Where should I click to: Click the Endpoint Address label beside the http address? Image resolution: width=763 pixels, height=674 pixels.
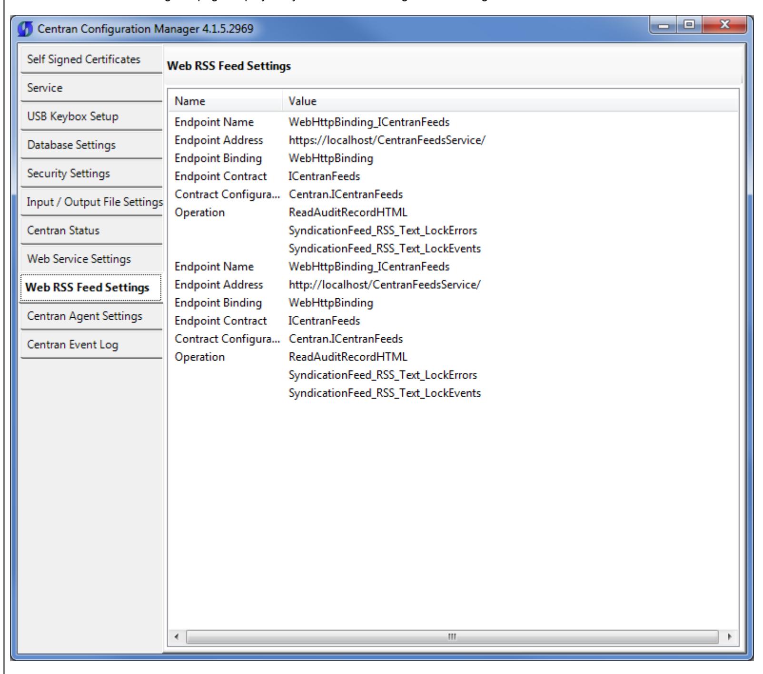[219, 284]
